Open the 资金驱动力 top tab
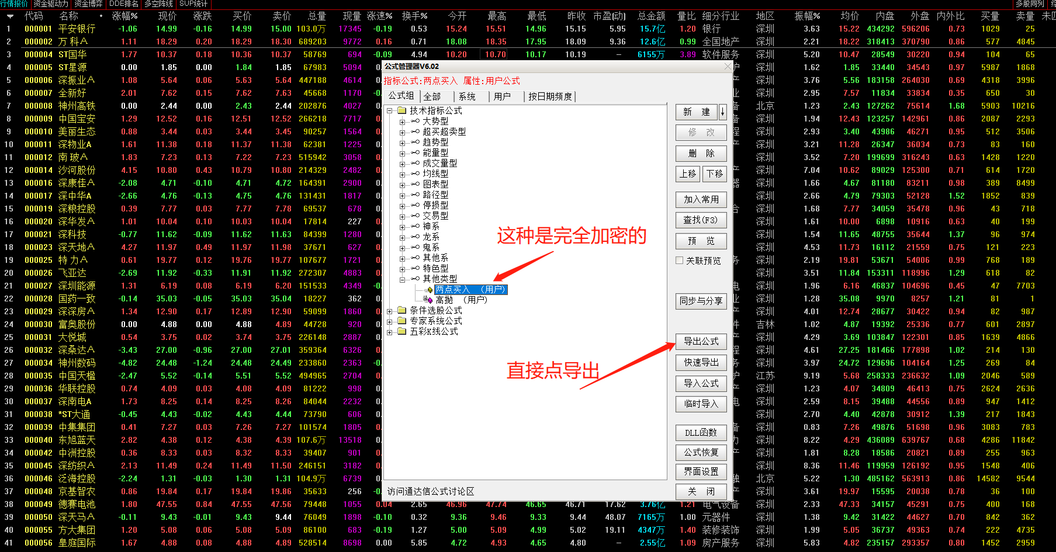Image resolution: width=1056 pixels, height=552 pixels. 50,4
